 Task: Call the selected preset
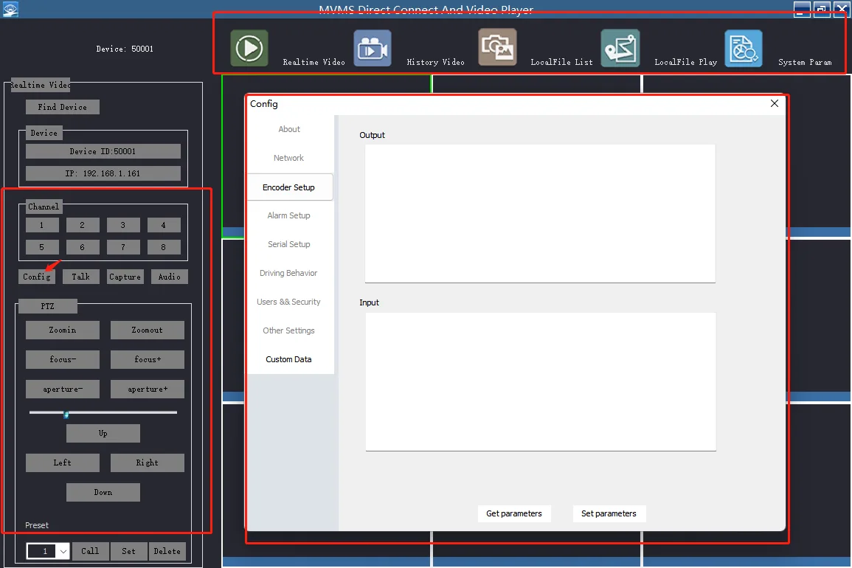(x=91, y=551)
